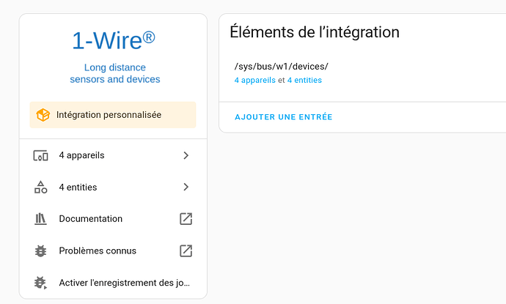Enable Activer l'enregistrement des journaux

click(x=113, y=283)
